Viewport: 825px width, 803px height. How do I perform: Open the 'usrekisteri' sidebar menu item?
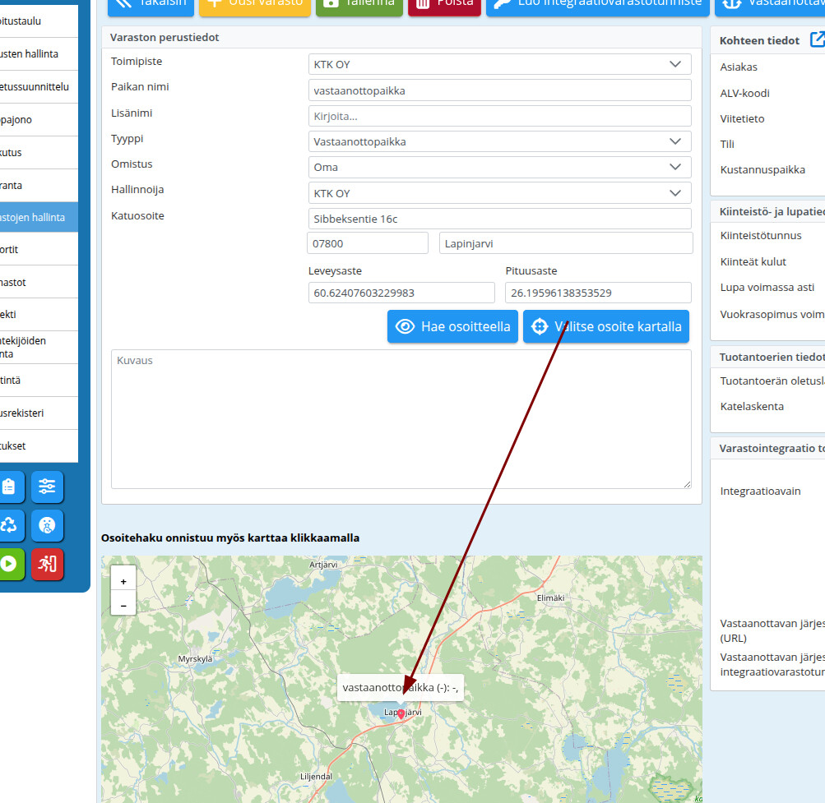38,413
